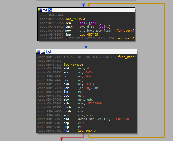Click the loc_4084AA: label definition
The height and width of the screenshot is (141, 173).
(75, 19)
